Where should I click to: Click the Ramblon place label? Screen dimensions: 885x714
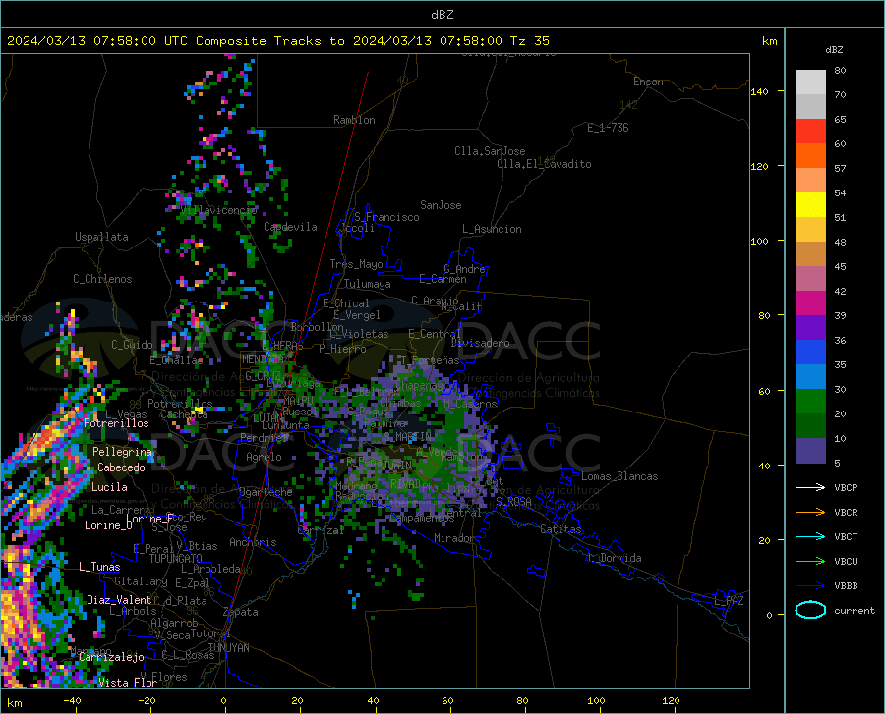point(354,120)
